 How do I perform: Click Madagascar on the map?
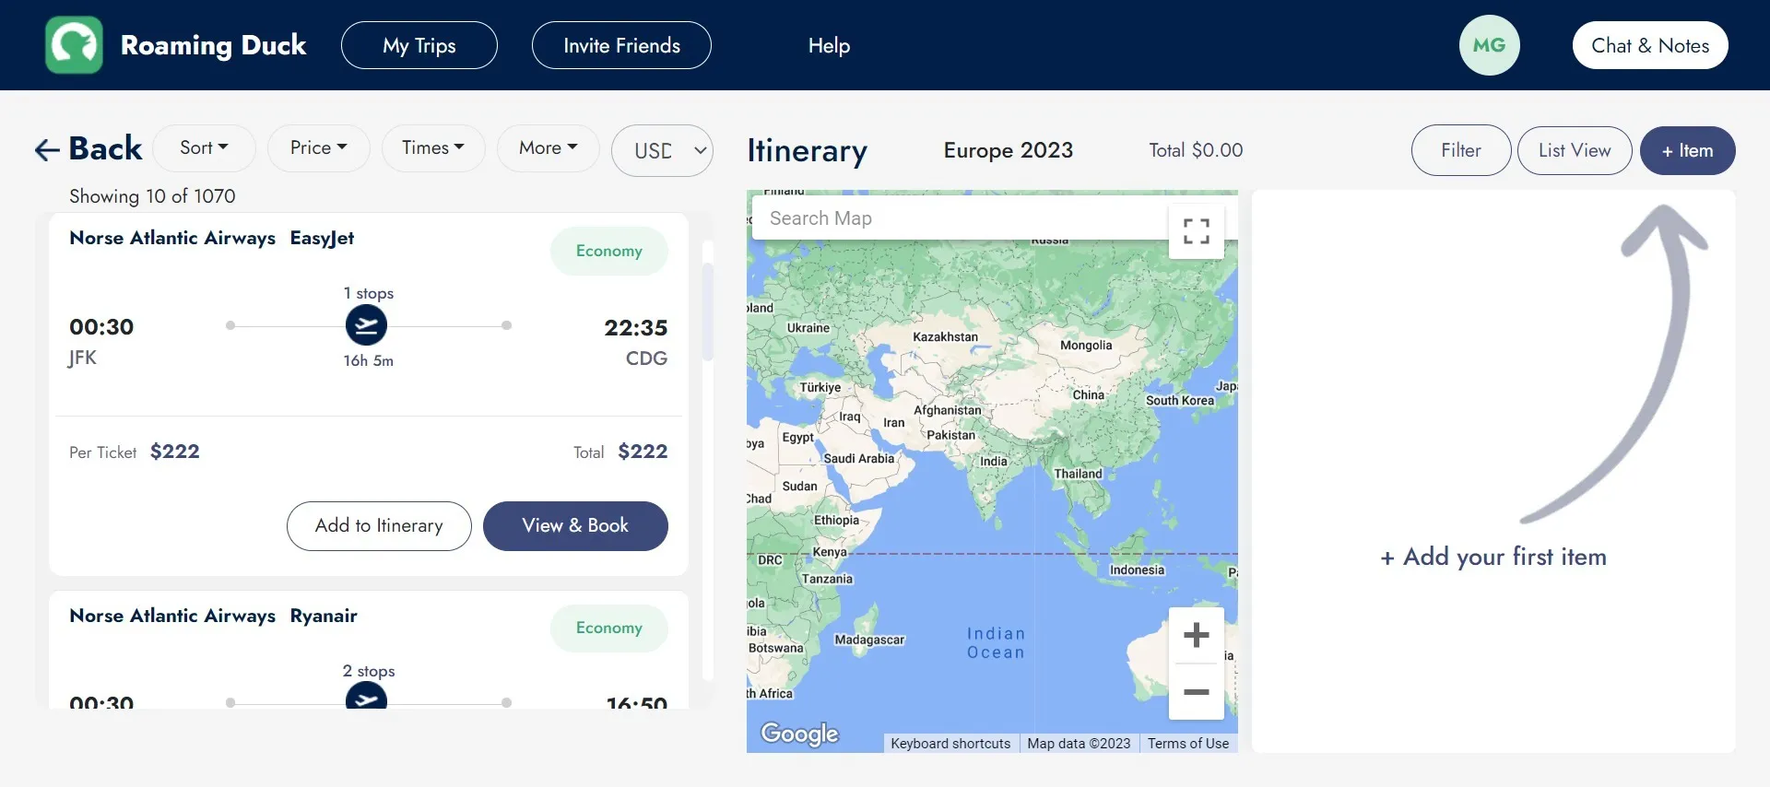coord(869,640)
